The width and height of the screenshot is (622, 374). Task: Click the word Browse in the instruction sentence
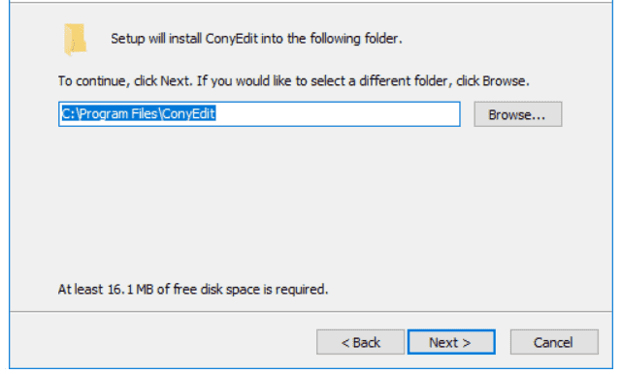tap(504, 80)
